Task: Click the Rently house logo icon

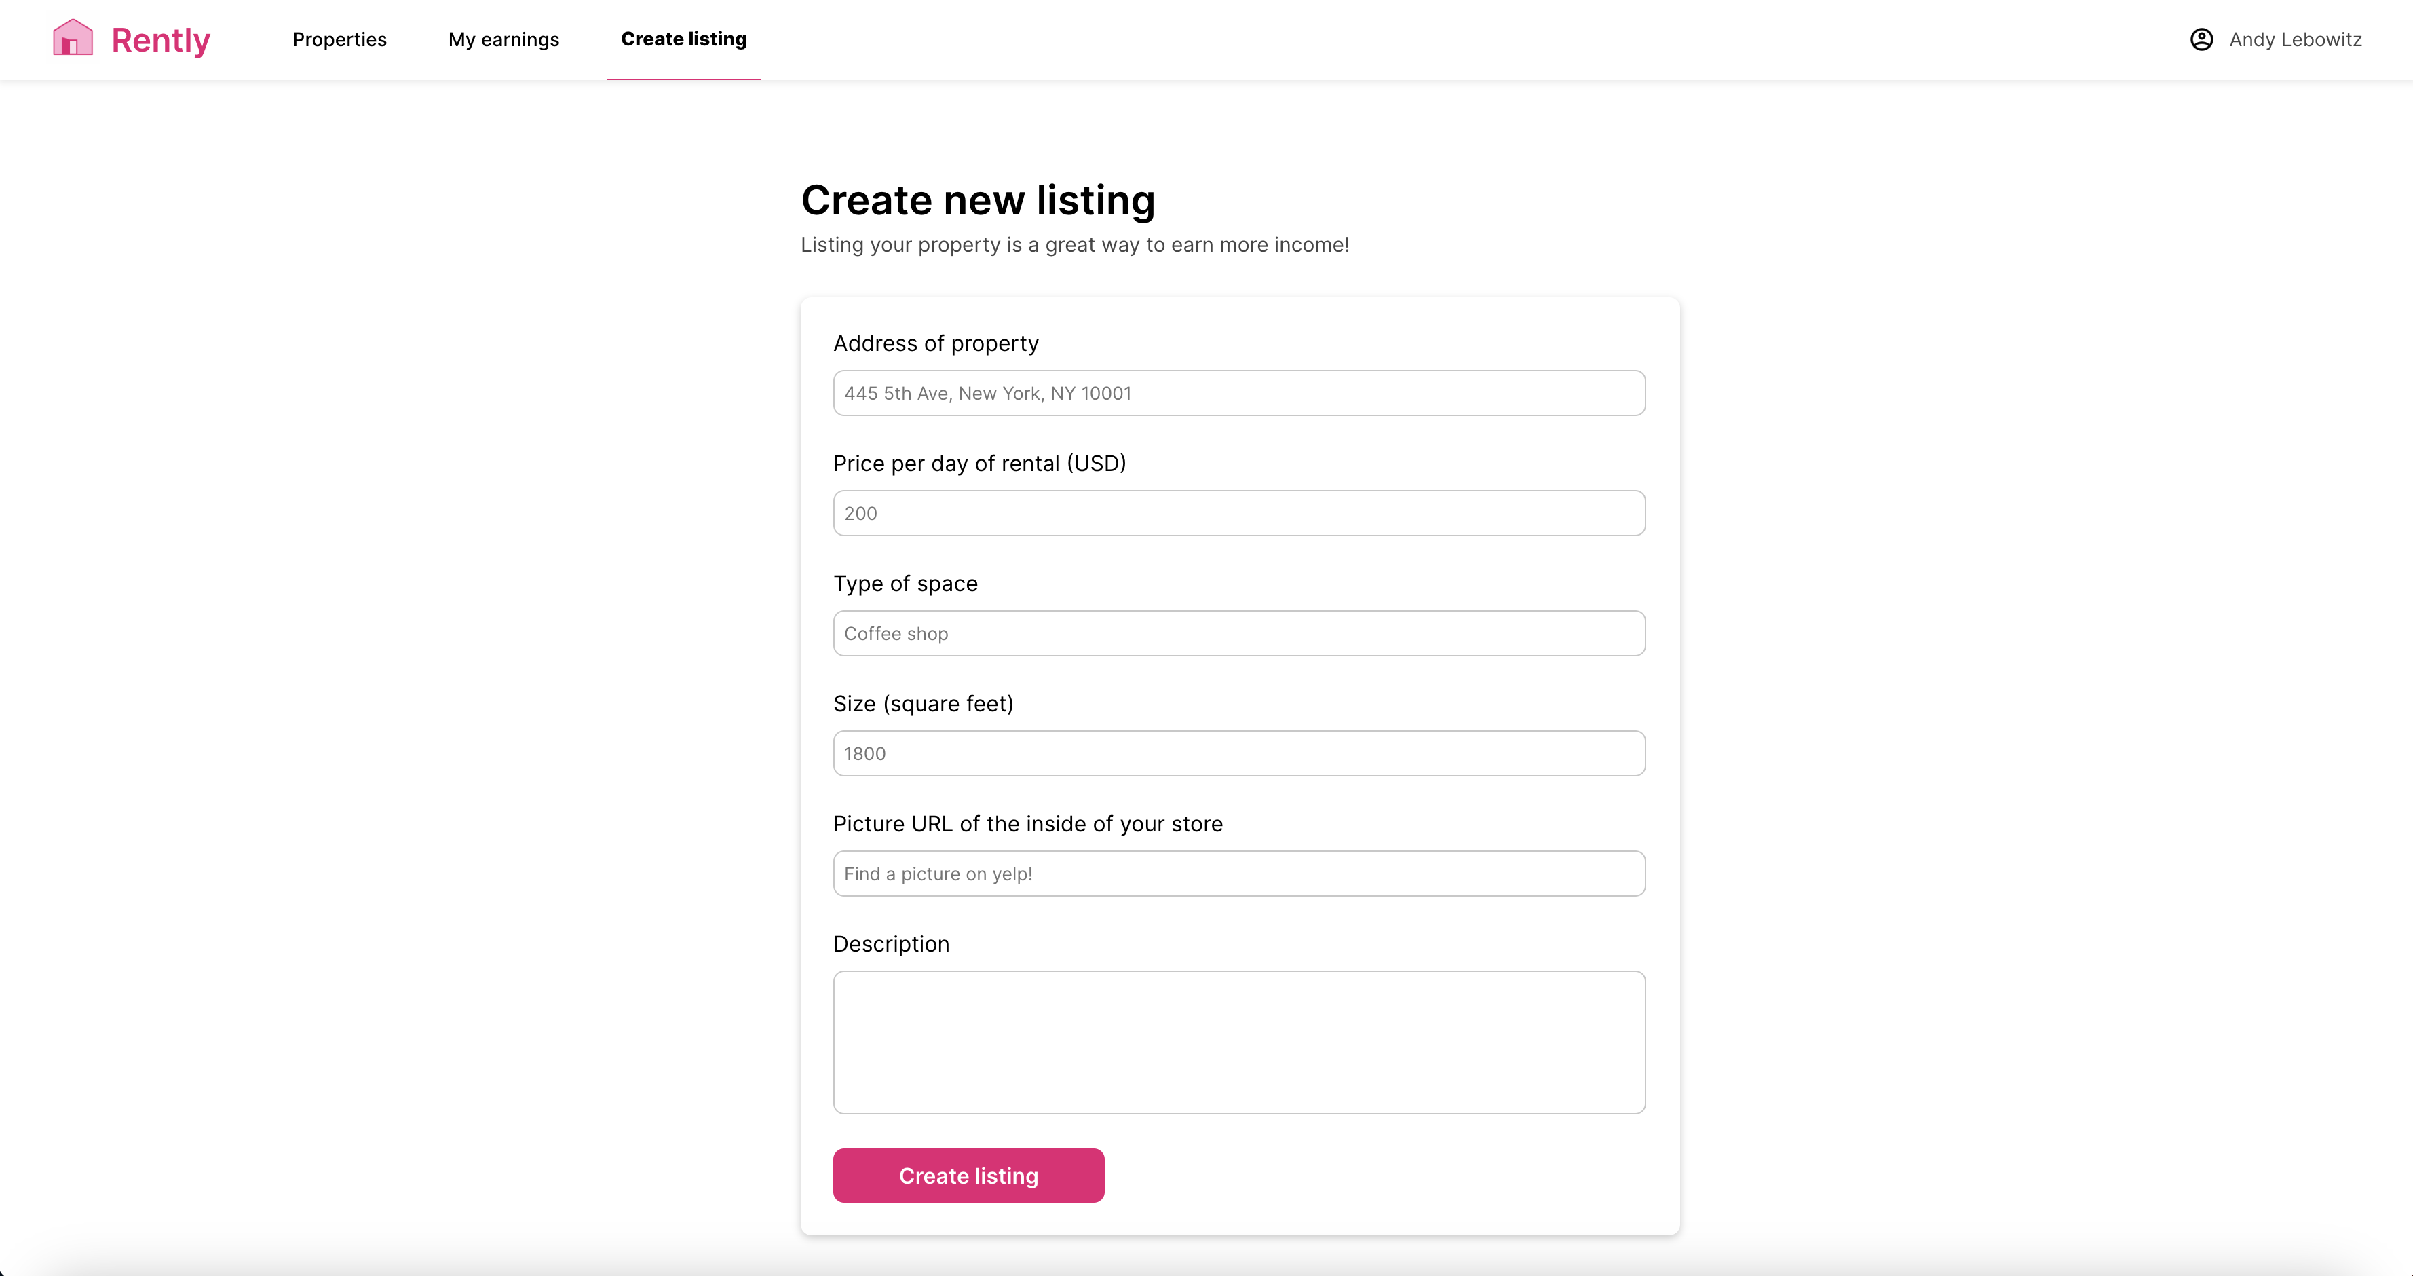Action: 73,39
